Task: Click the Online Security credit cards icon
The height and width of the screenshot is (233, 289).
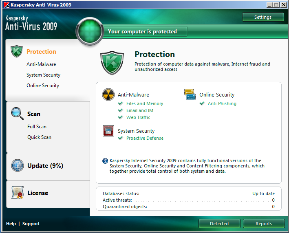Action: pyautogui.click(x=190, y=95)
